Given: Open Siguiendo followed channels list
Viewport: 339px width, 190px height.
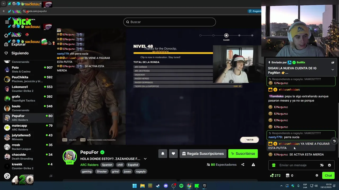Looking at the screenshot, I should tap(20, 53).
